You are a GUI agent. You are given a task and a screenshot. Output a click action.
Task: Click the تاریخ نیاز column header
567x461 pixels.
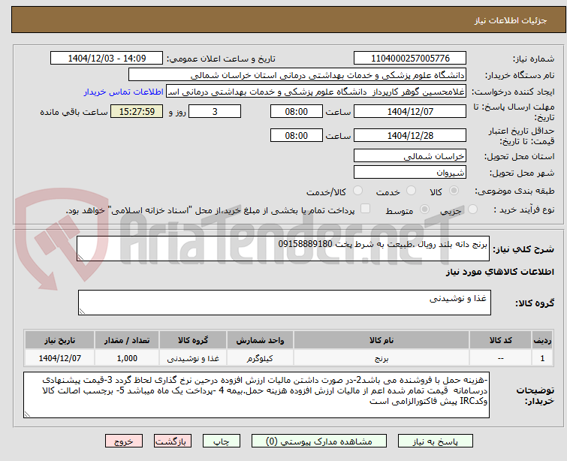59,340
